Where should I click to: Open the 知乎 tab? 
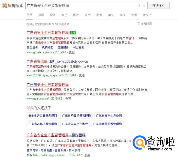pyautogui.click(x=64, y=15)
